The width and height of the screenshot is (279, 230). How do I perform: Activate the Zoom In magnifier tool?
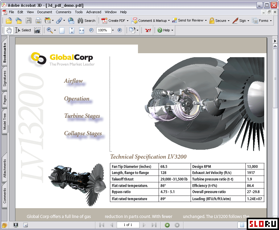click(x=50, y=30)
